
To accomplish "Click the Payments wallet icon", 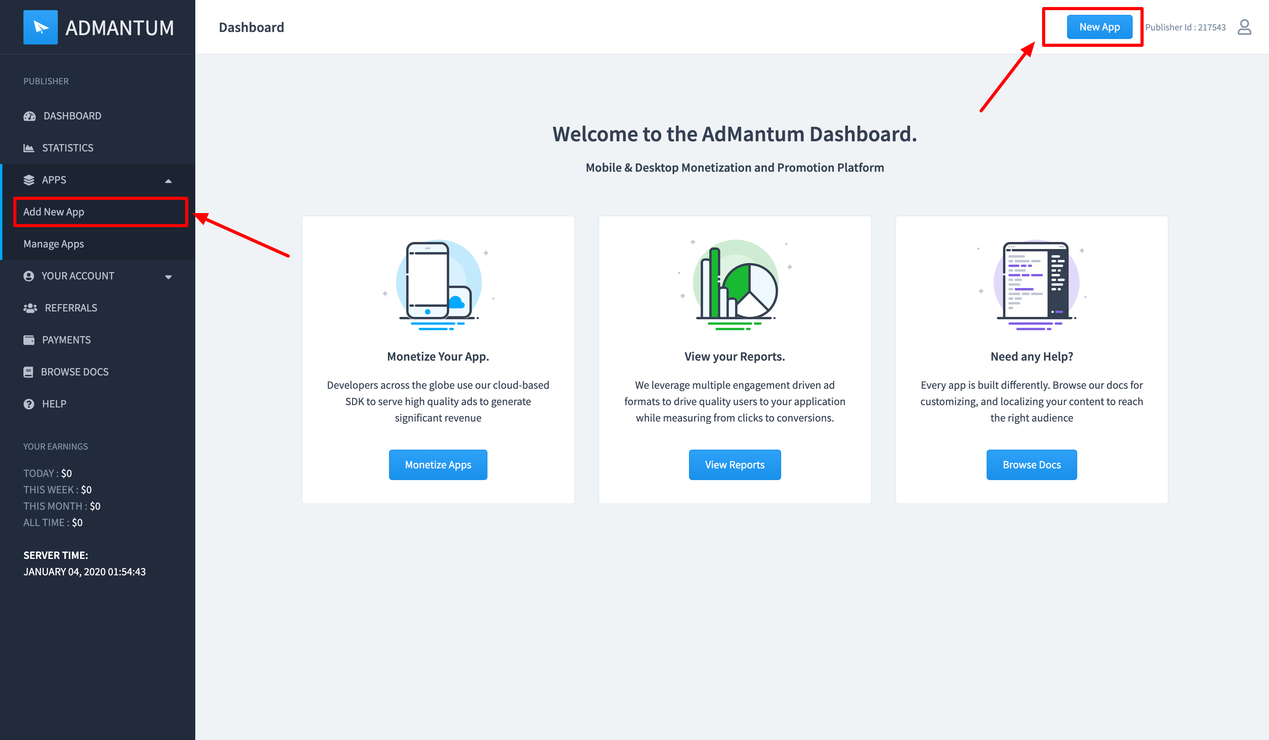I will (29, 340).
